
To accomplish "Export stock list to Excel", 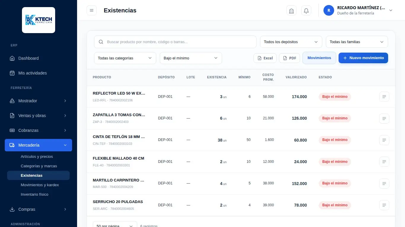I will (265, 58).
